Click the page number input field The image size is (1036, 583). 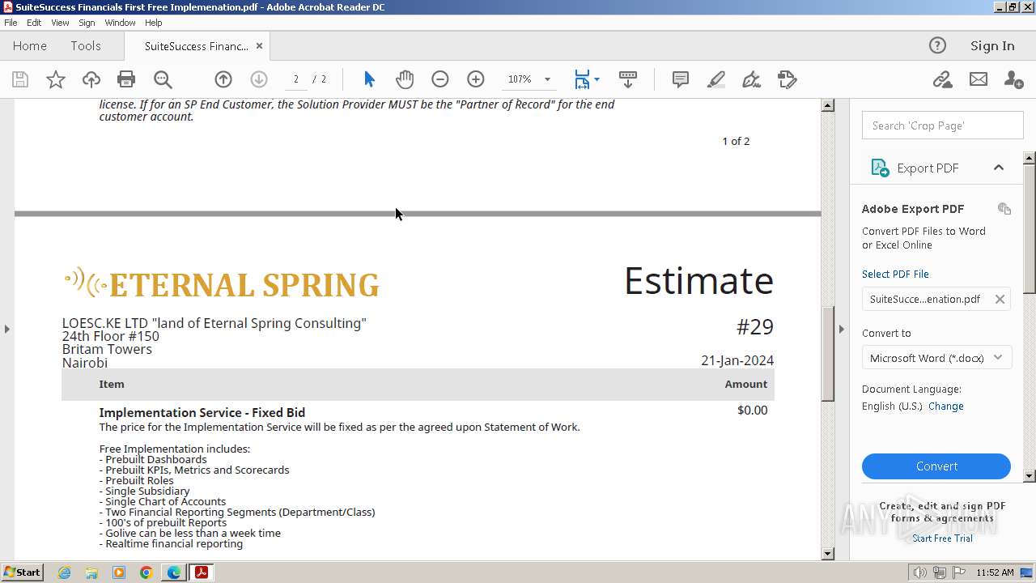tap(295, 79)
